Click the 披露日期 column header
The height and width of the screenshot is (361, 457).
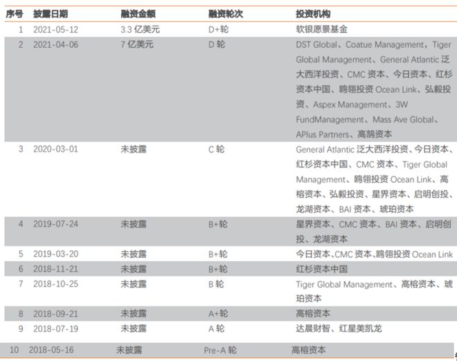click(51, 14)
